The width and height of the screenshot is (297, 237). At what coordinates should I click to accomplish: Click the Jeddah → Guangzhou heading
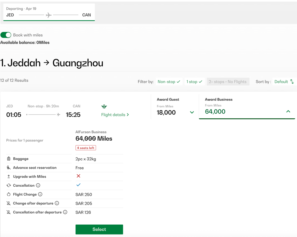52,63
